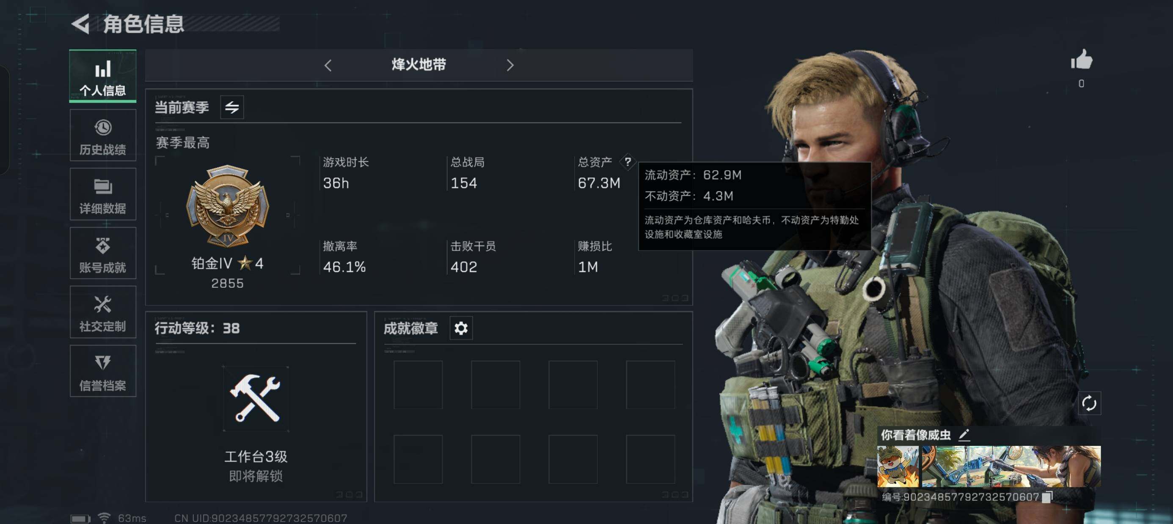1173x524 pixels.
Task: Click the question mark beside 总资产
Action: (628, 161)
